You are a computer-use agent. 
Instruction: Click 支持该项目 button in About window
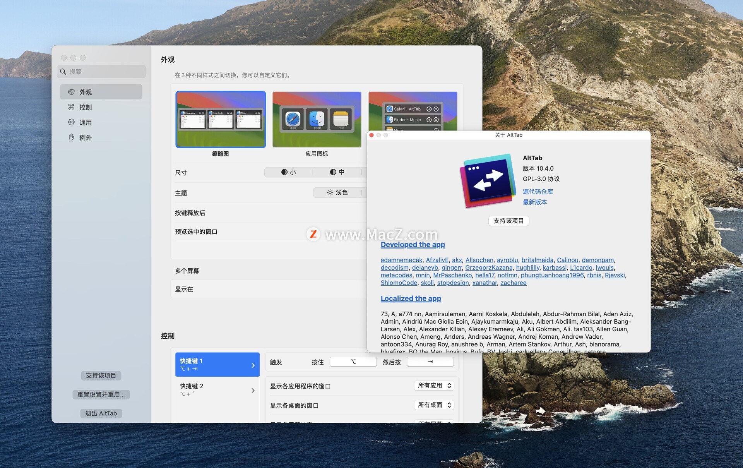pyautogui.click(x=508, y=221)
